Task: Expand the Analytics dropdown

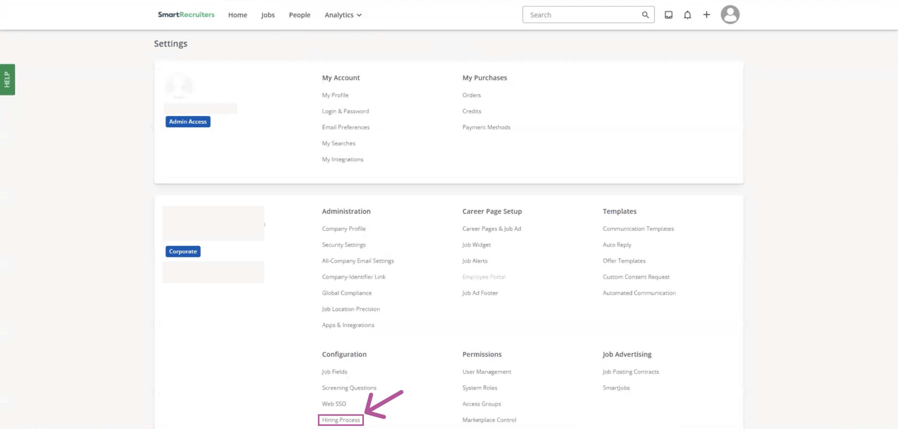Action: coord(343,15)
